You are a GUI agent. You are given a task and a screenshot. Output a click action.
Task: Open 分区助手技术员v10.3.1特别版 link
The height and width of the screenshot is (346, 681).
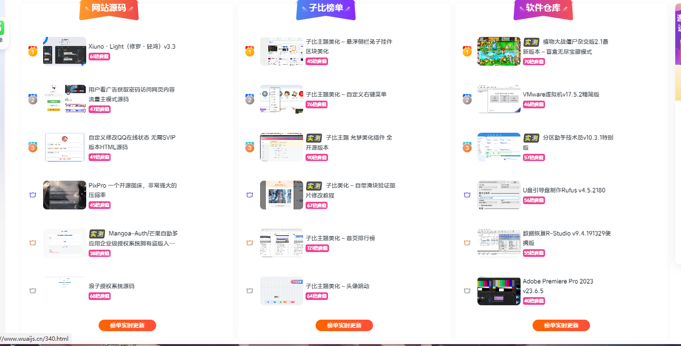pyautogui.click(x=568, y=142)
